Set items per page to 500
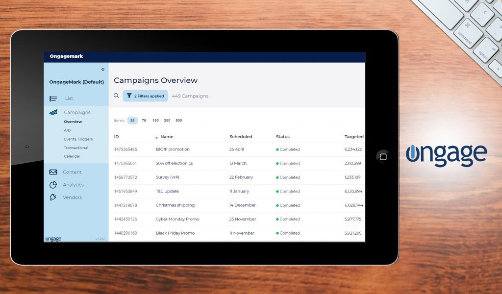 178,121
